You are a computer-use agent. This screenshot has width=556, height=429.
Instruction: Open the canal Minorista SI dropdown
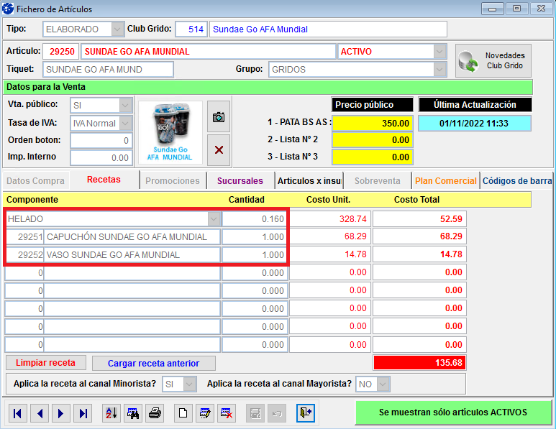point(189,384)
